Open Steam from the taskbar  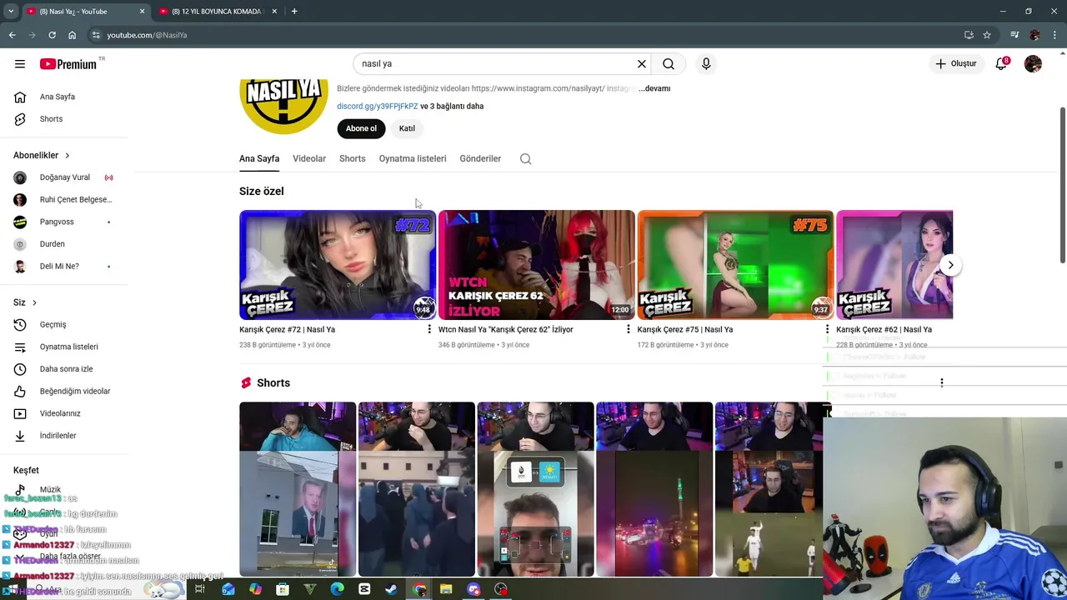(x=391, y=589)
